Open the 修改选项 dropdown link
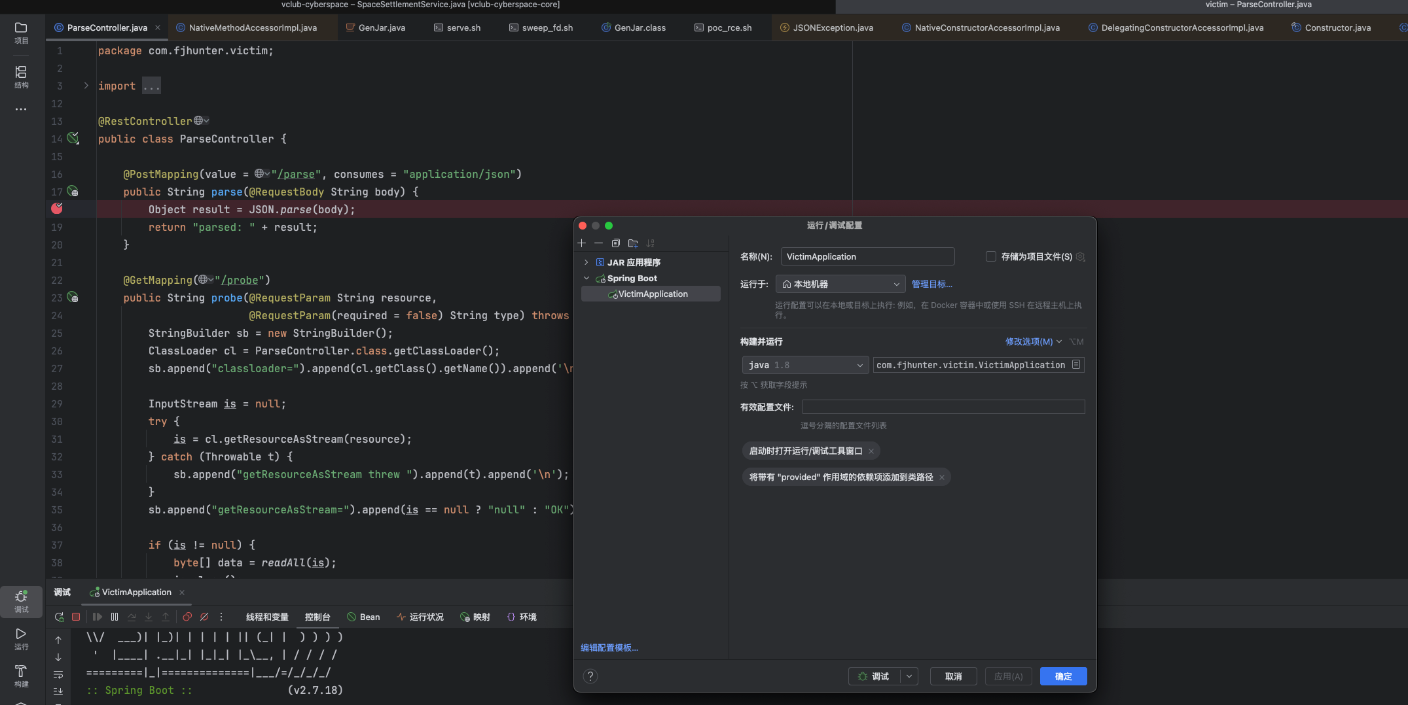1408x705 pixels. click(1033, 341)
